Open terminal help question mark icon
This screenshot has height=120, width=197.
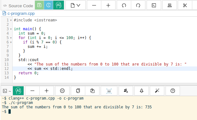click(173, 91)
